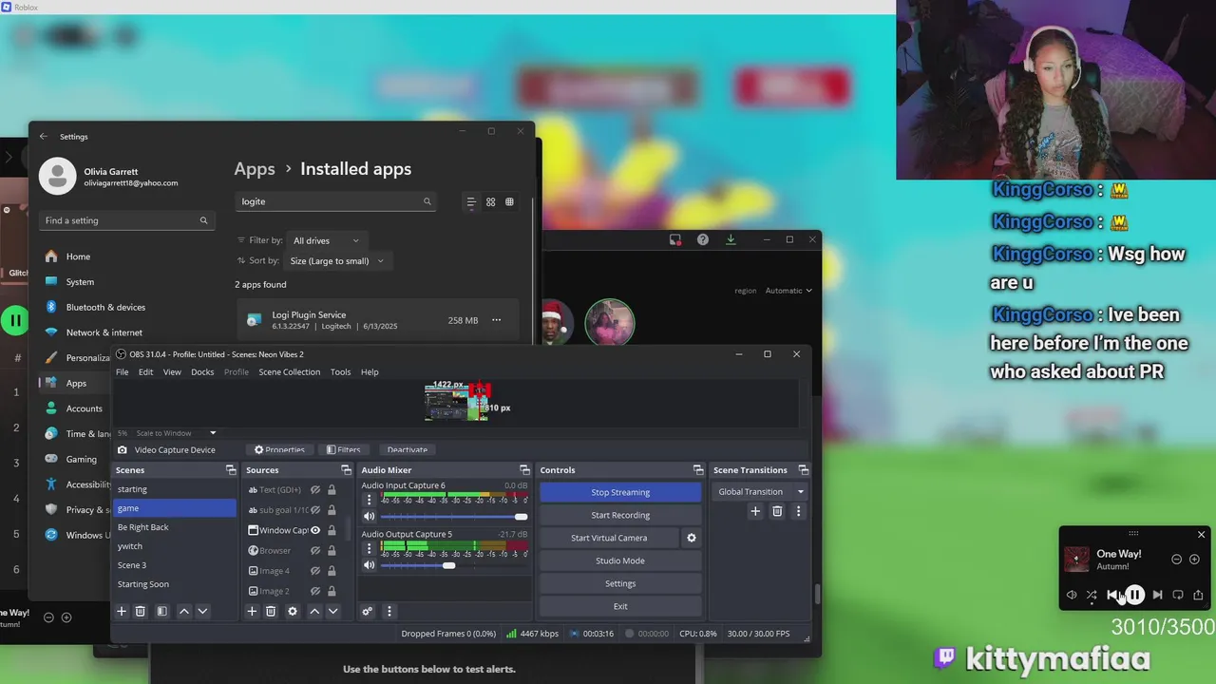Image resolution: width=1216 pixels, height=684 pixels.
Task: Pause the song in the mini player
Action: 1134,595
